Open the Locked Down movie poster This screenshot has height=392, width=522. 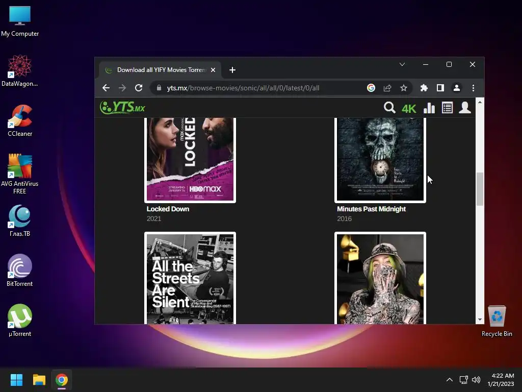tap(190, 159)
